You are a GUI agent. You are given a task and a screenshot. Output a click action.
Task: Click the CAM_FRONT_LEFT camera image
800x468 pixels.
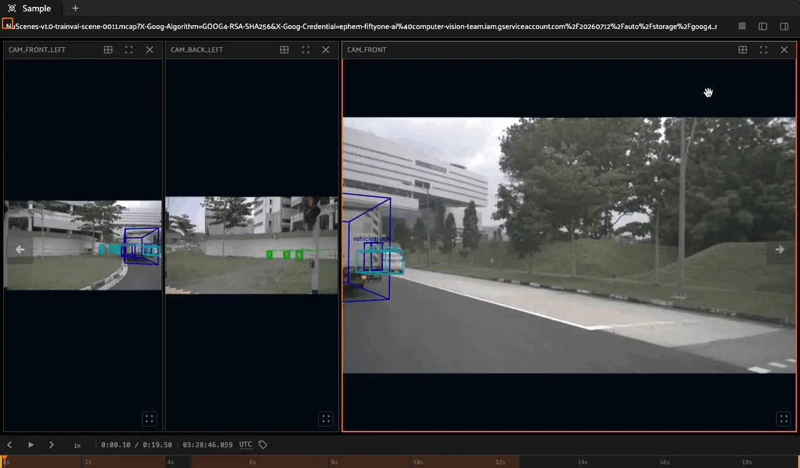pyautogui.click(x=83, y=245)
